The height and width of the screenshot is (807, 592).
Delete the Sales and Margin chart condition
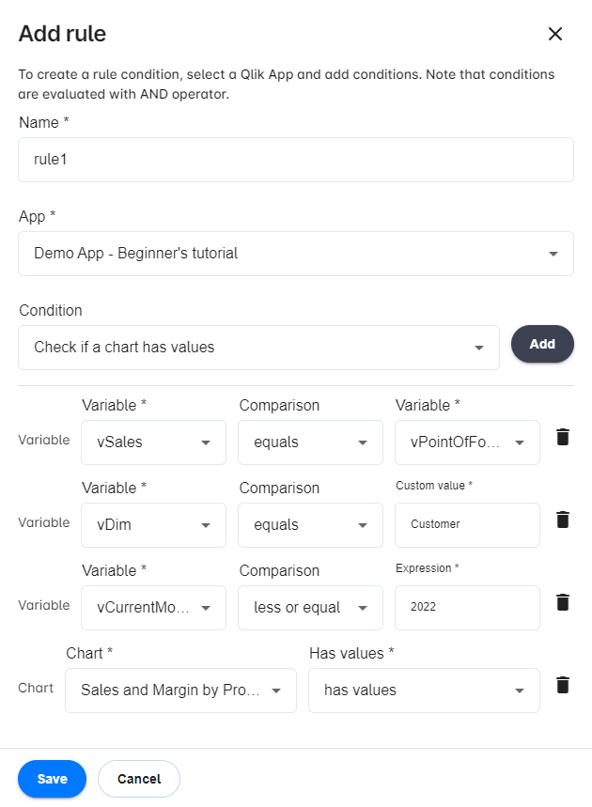click(563, 685)
